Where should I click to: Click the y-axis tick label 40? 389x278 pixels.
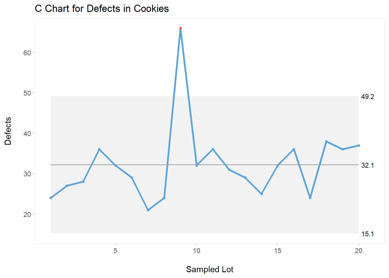point(27,133)
